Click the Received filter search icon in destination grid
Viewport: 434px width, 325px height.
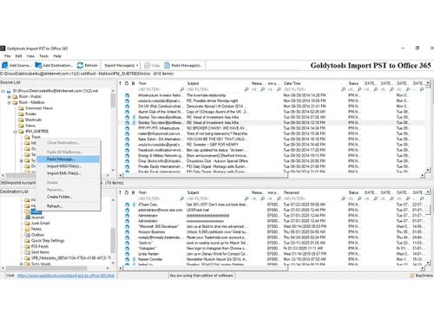343,198
